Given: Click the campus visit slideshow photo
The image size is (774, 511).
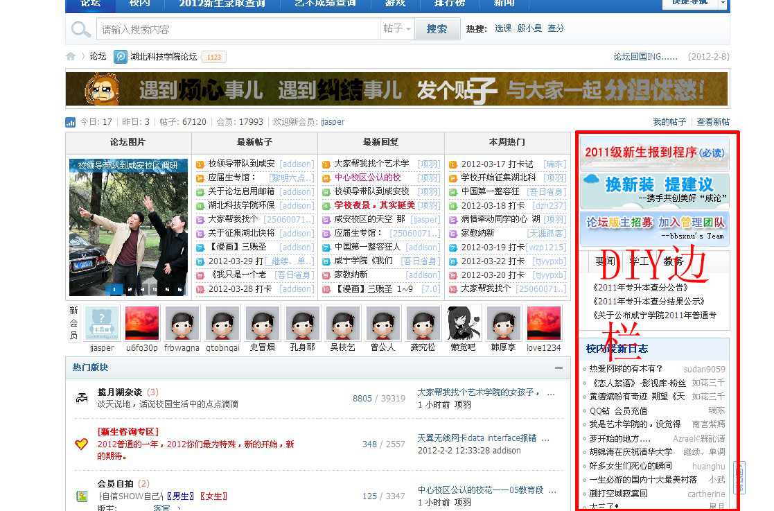Looking at the screenshot, I should point(128,227).
